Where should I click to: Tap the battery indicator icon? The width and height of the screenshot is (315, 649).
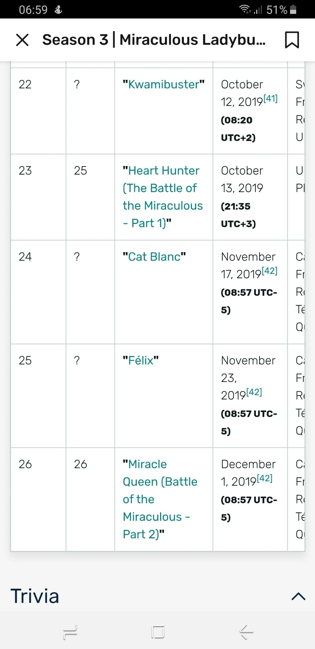point(293,9)
